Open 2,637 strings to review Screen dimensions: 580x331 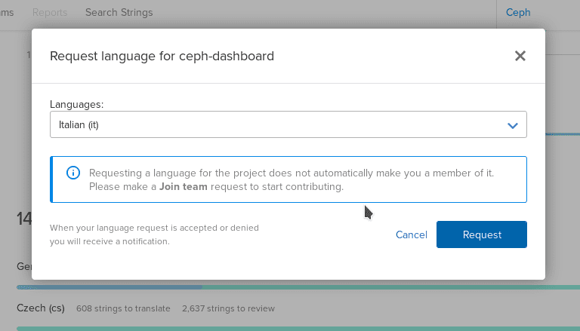tap(228, 308)
